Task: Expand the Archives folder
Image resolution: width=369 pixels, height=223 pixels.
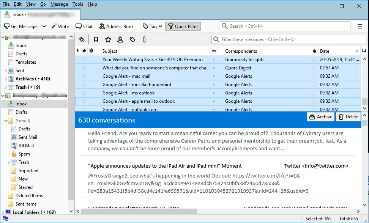Action: coord(6,79)
